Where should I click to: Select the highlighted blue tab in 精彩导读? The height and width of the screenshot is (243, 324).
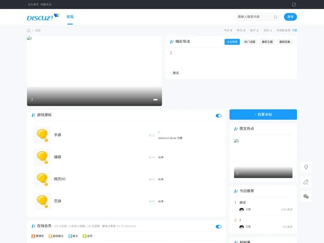(x=232, y=42)
